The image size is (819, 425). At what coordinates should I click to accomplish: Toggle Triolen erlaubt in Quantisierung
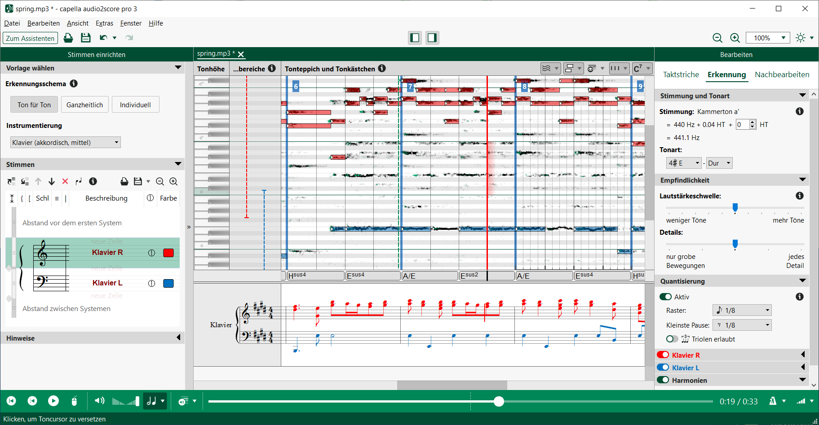(x=672, y=339)
